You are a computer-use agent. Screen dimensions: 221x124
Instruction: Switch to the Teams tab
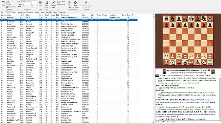[42, 12]
